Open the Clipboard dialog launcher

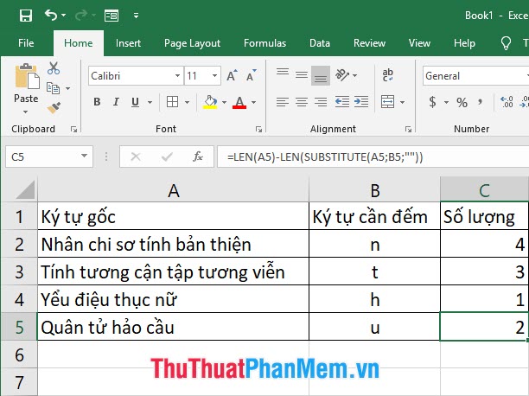pos(73,130)
